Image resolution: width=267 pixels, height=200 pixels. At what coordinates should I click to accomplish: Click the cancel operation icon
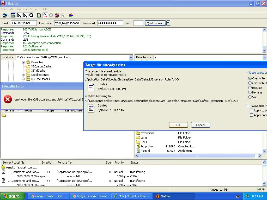[51, 15]
